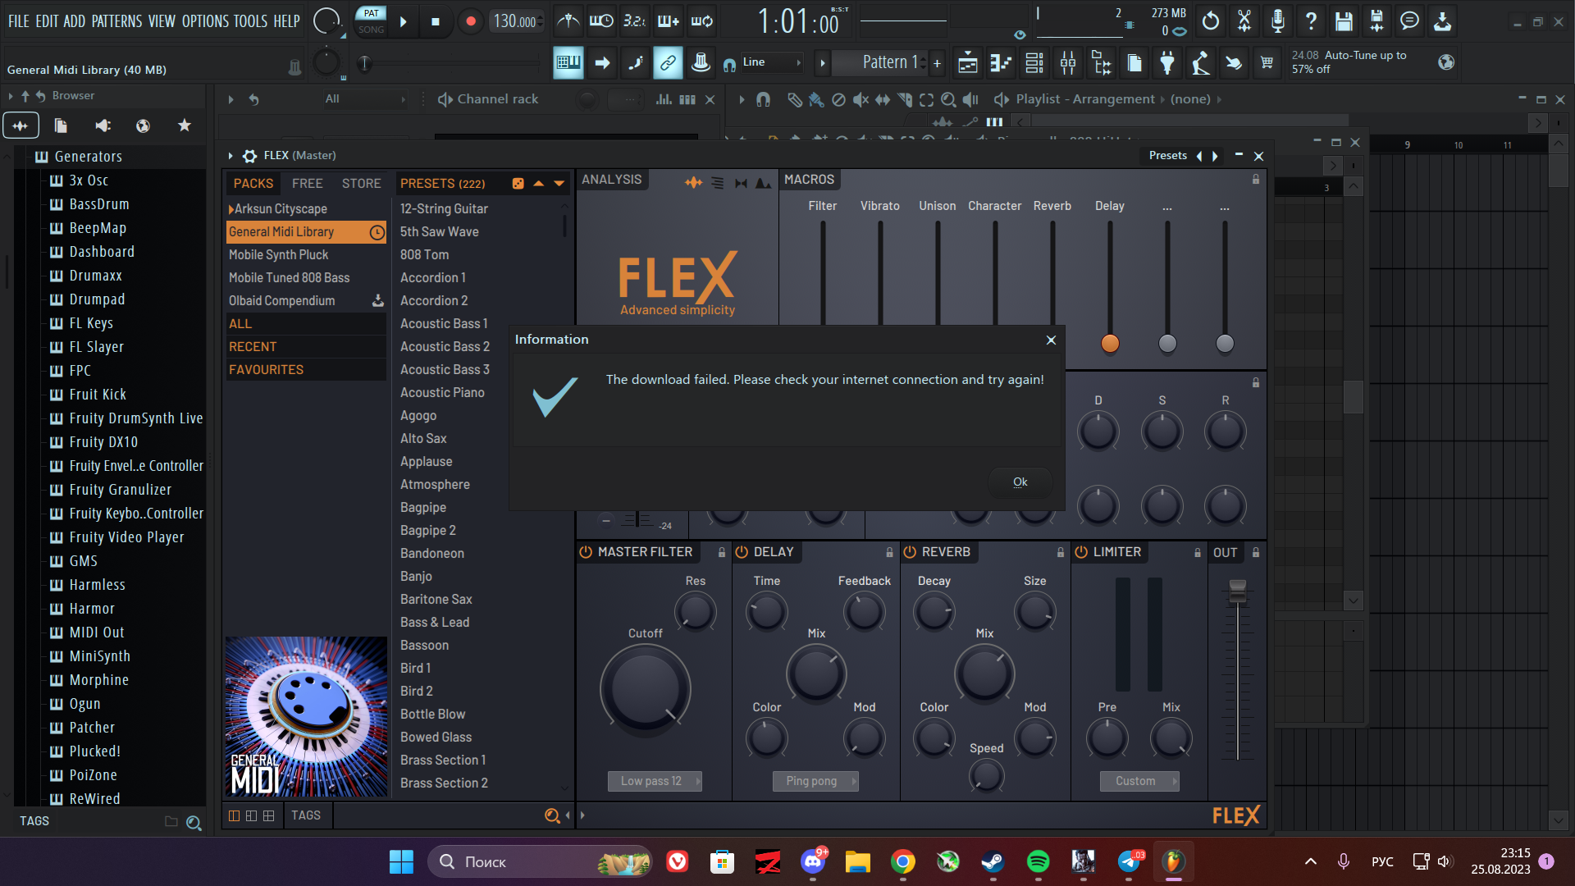
Task: Select the PACKS tab in FLEX
Action: pyautogui.click(x=253, y=184)
